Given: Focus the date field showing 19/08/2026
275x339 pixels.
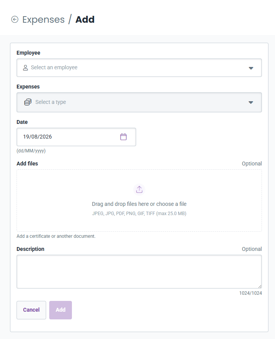Looking at the screenshot, I should click(76, 137).
